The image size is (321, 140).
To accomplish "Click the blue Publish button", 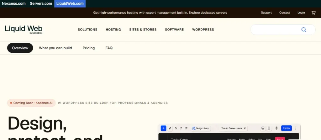I will click(287, 128).
